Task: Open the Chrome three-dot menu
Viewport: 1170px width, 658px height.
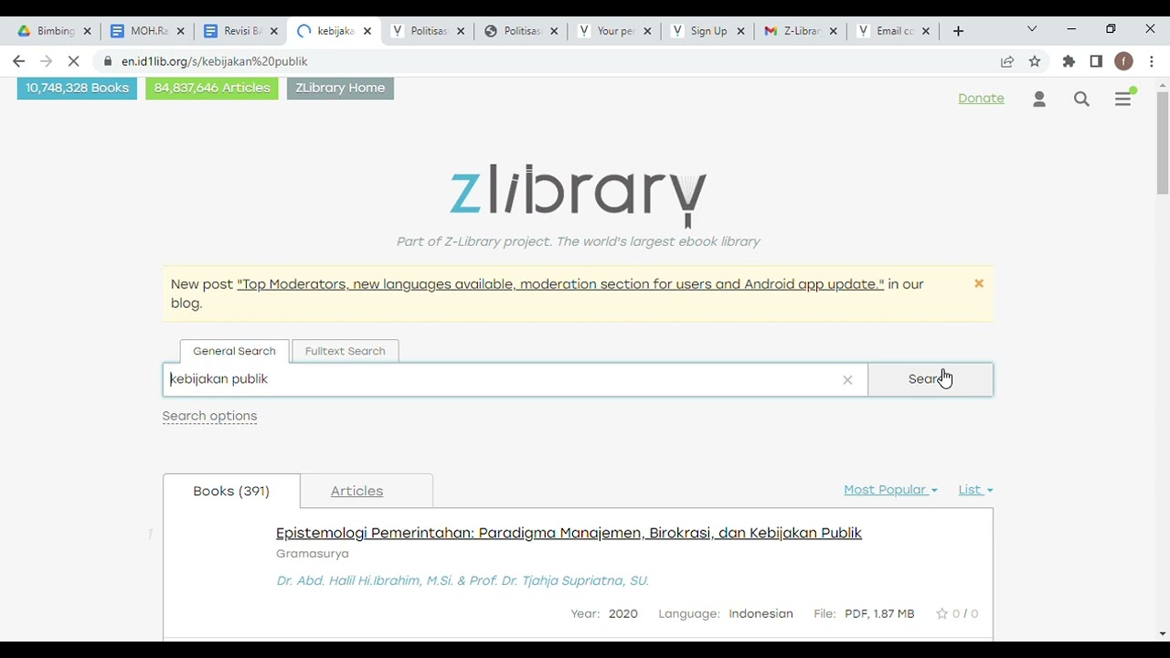Action: (x=1152, y=61)
